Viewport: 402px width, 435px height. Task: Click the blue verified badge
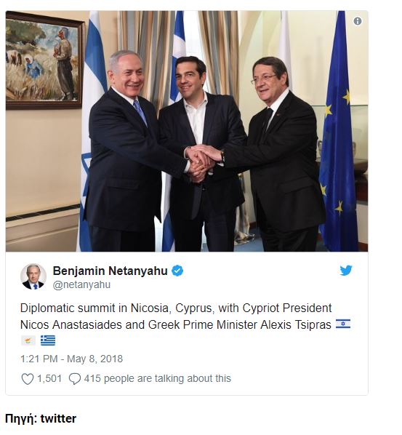pyautogui.click(x=177, y=271)
